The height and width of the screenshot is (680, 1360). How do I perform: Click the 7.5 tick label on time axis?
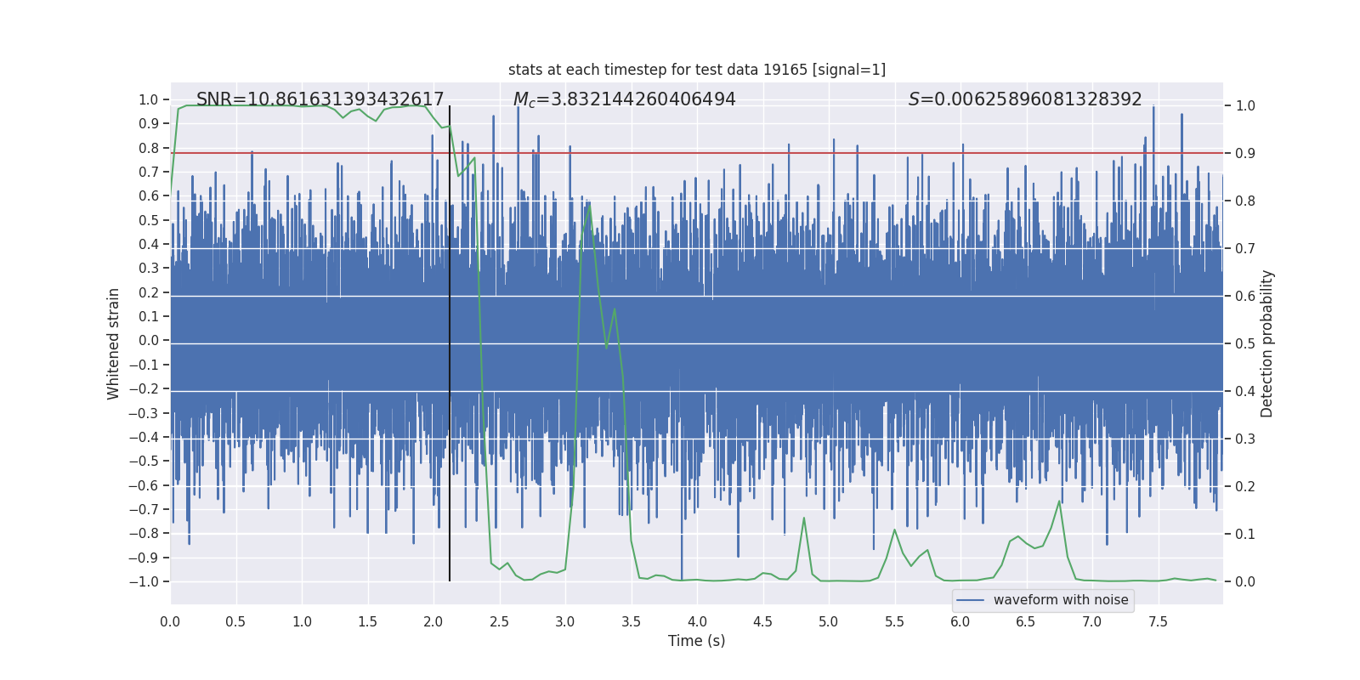pos(1158,621)
